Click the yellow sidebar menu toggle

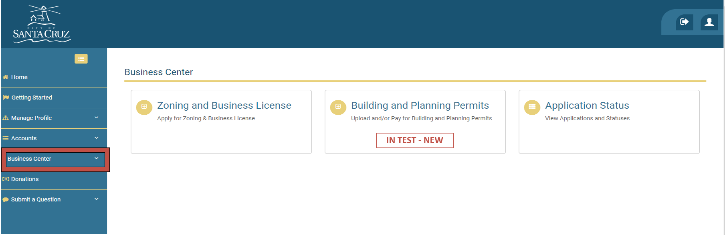pyautogui.click(x=81, y=58)
